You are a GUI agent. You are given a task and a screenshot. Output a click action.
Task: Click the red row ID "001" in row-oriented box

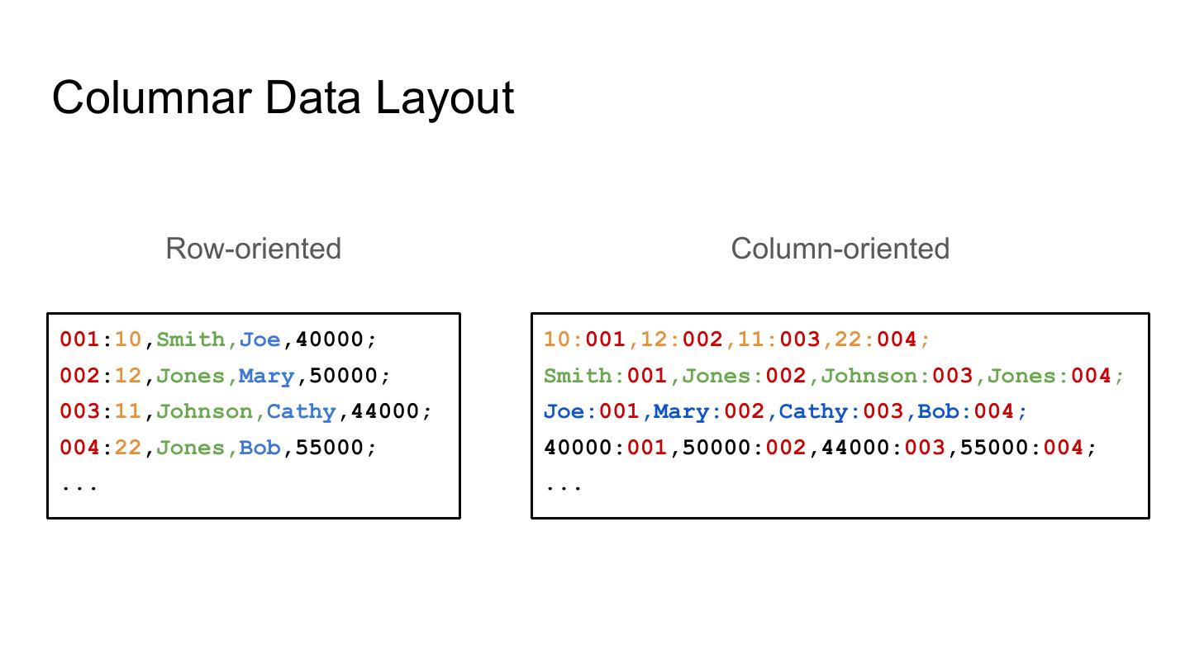[79, 339]
